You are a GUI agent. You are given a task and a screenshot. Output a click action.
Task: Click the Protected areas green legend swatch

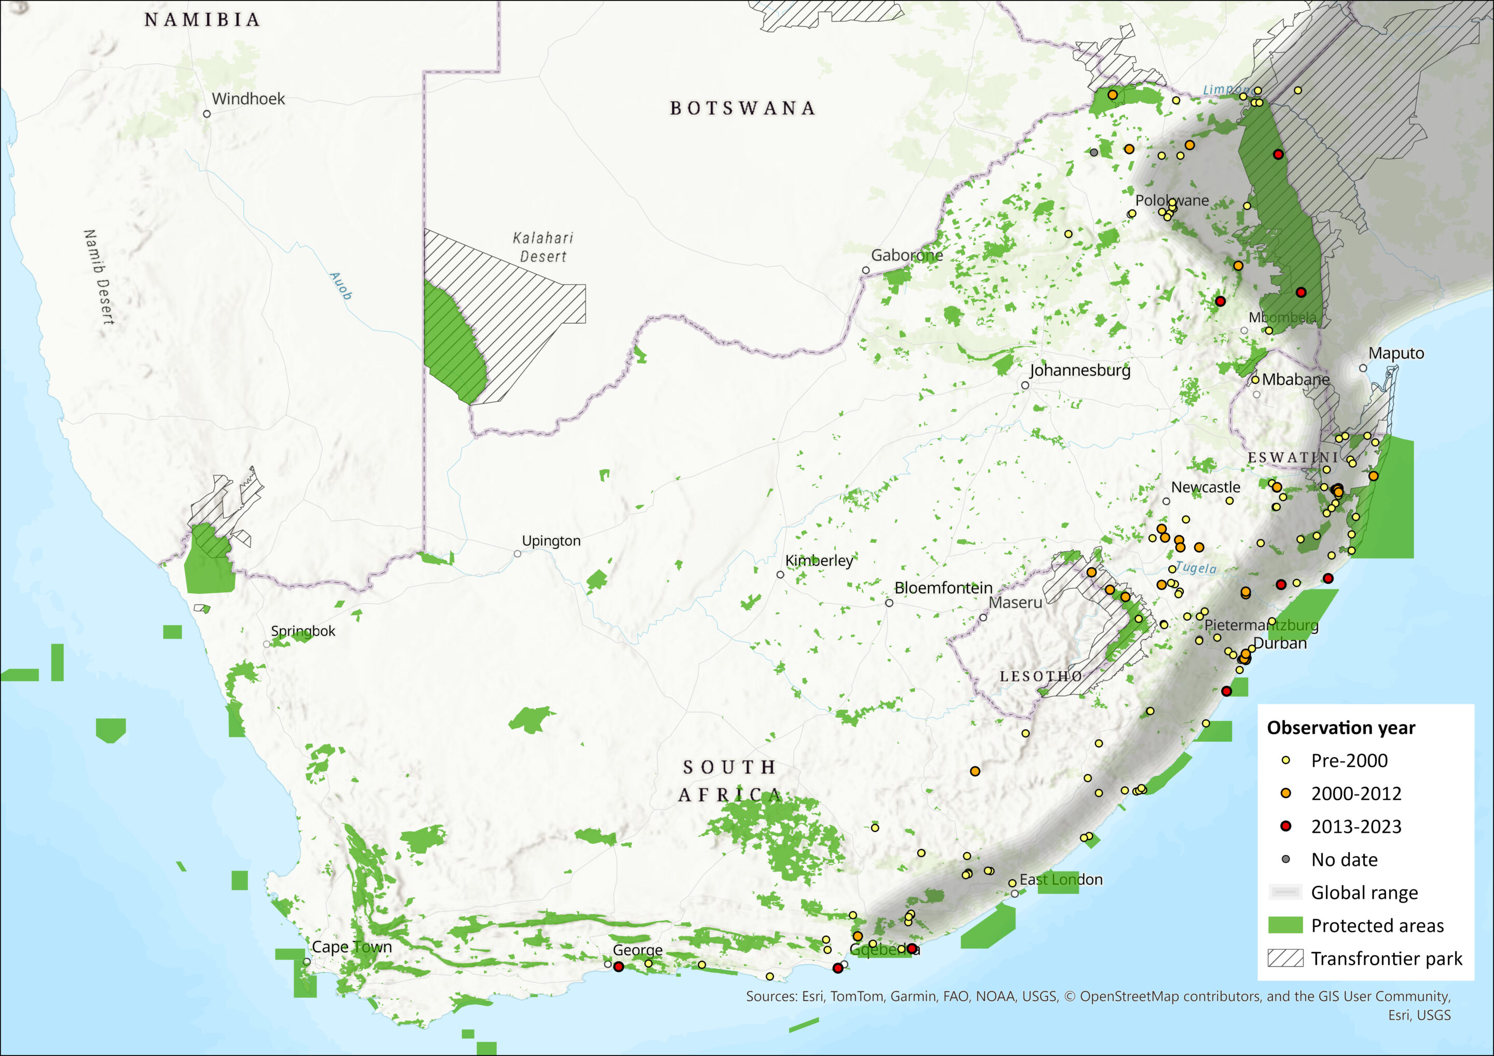1285,925
